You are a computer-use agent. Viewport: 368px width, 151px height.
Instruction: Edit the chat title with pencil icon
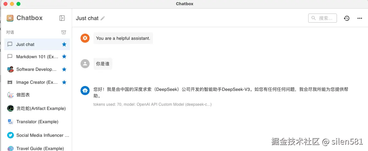pos(103,18)
